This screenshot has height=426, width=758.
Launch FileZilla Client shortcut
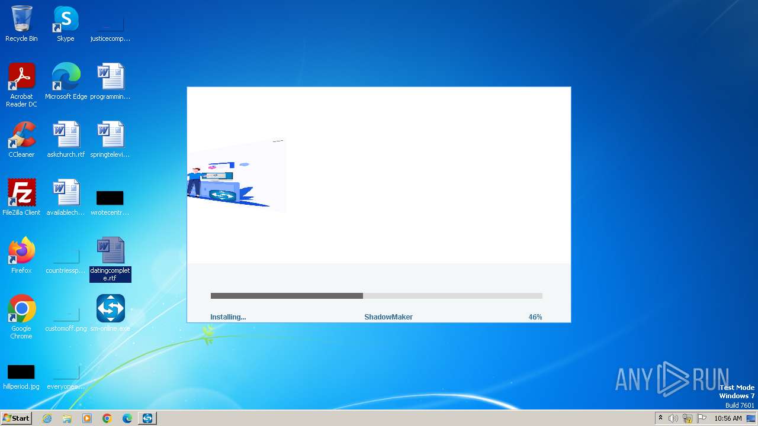(21, 198)
